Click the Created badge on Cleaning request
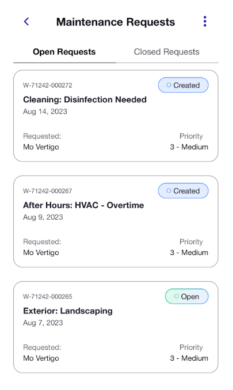The width and height of the screenshot is (233, 390). point(184,85)
